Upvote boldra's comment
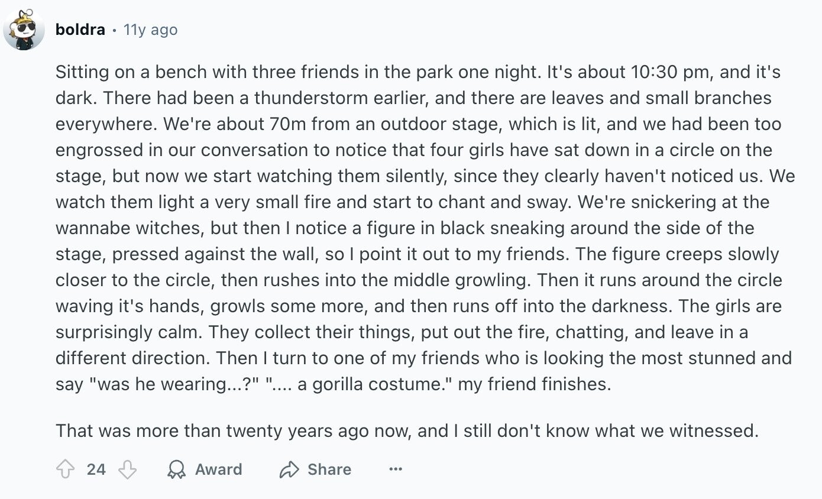The width and height of the screenshot is (822, 499). pyautogui.click(x=64, y=469)
